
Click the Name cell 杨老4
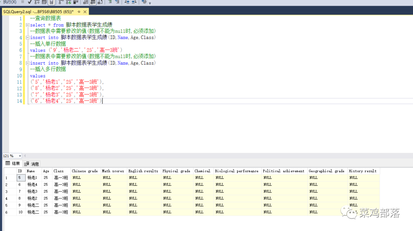click(34, 185)
